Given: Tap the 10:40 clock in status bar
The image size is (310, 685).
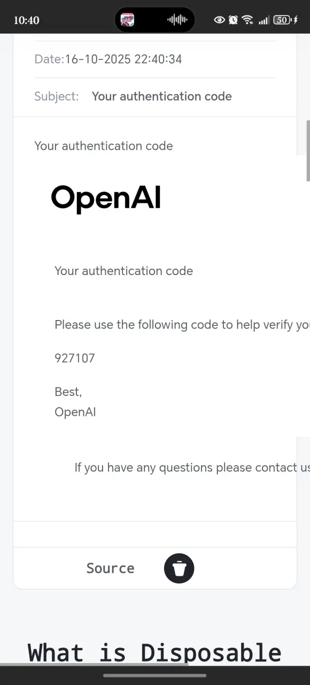Looking at the screenshot, I should tap(26, 20).
